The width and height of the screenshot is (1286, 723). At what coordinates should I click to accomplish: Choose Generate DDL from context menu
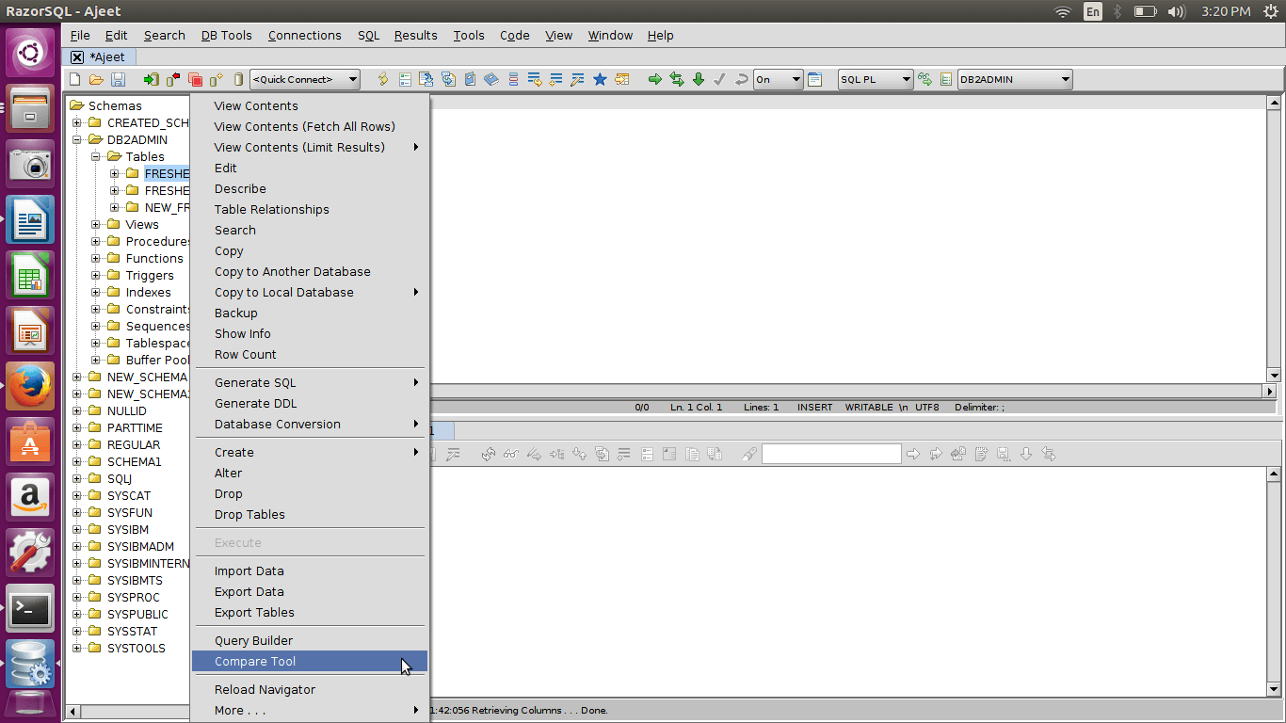[255, 404]
